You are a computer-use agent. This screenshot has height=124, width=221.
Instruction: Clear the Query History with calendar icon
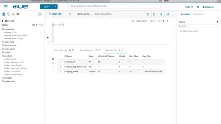(x=73, y=50)
